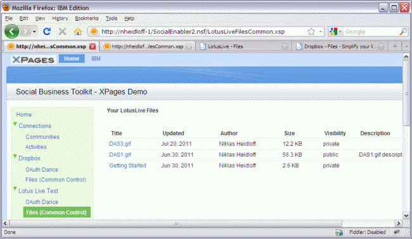Viewport: 412px width, 239px height.
Task: Go to the browser Home page
Action: [x=78, y=32]
